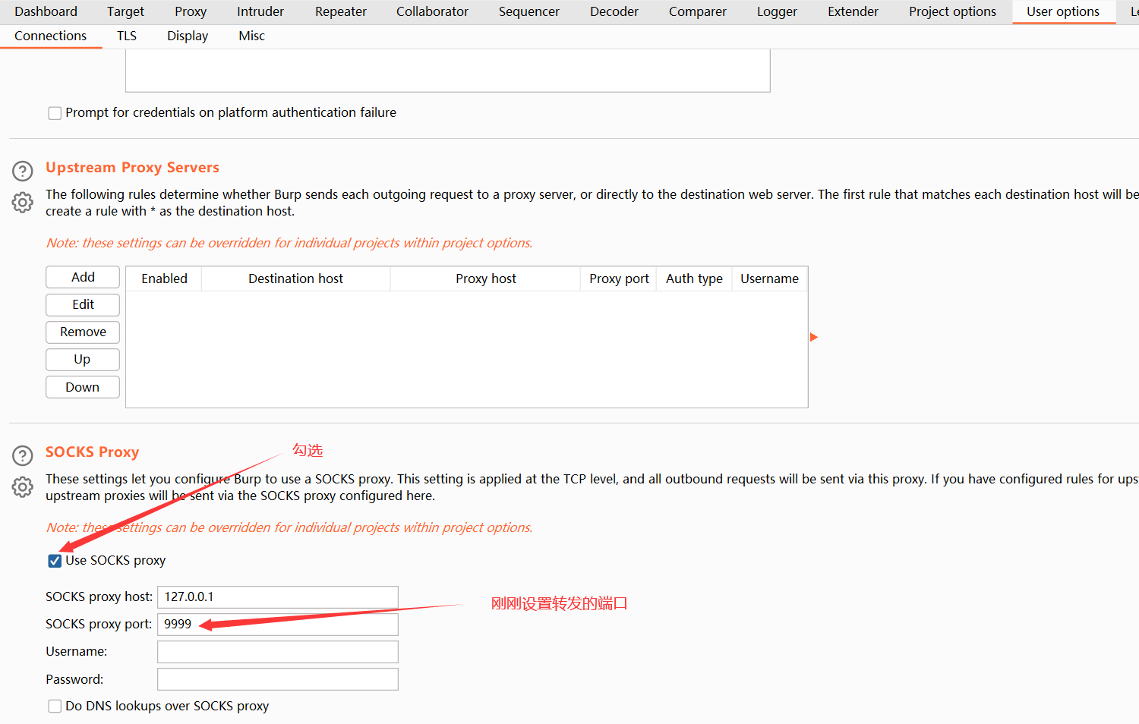The width and height of the screenshot is (1139, 724).
Task: Click Edit upstream proxy rule button
Action: point(83,304)
